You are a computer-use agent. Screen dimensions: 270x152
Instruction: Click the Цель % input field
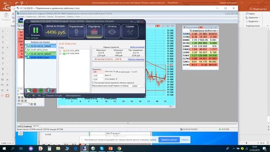pyautogui.click(x=98, y=76)
